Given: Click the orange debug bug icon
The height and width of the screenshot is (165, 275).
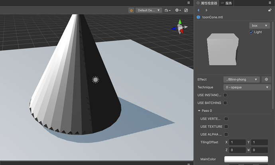Looking at the screenshot, I should pyautogui.click(x=131, y=10).
